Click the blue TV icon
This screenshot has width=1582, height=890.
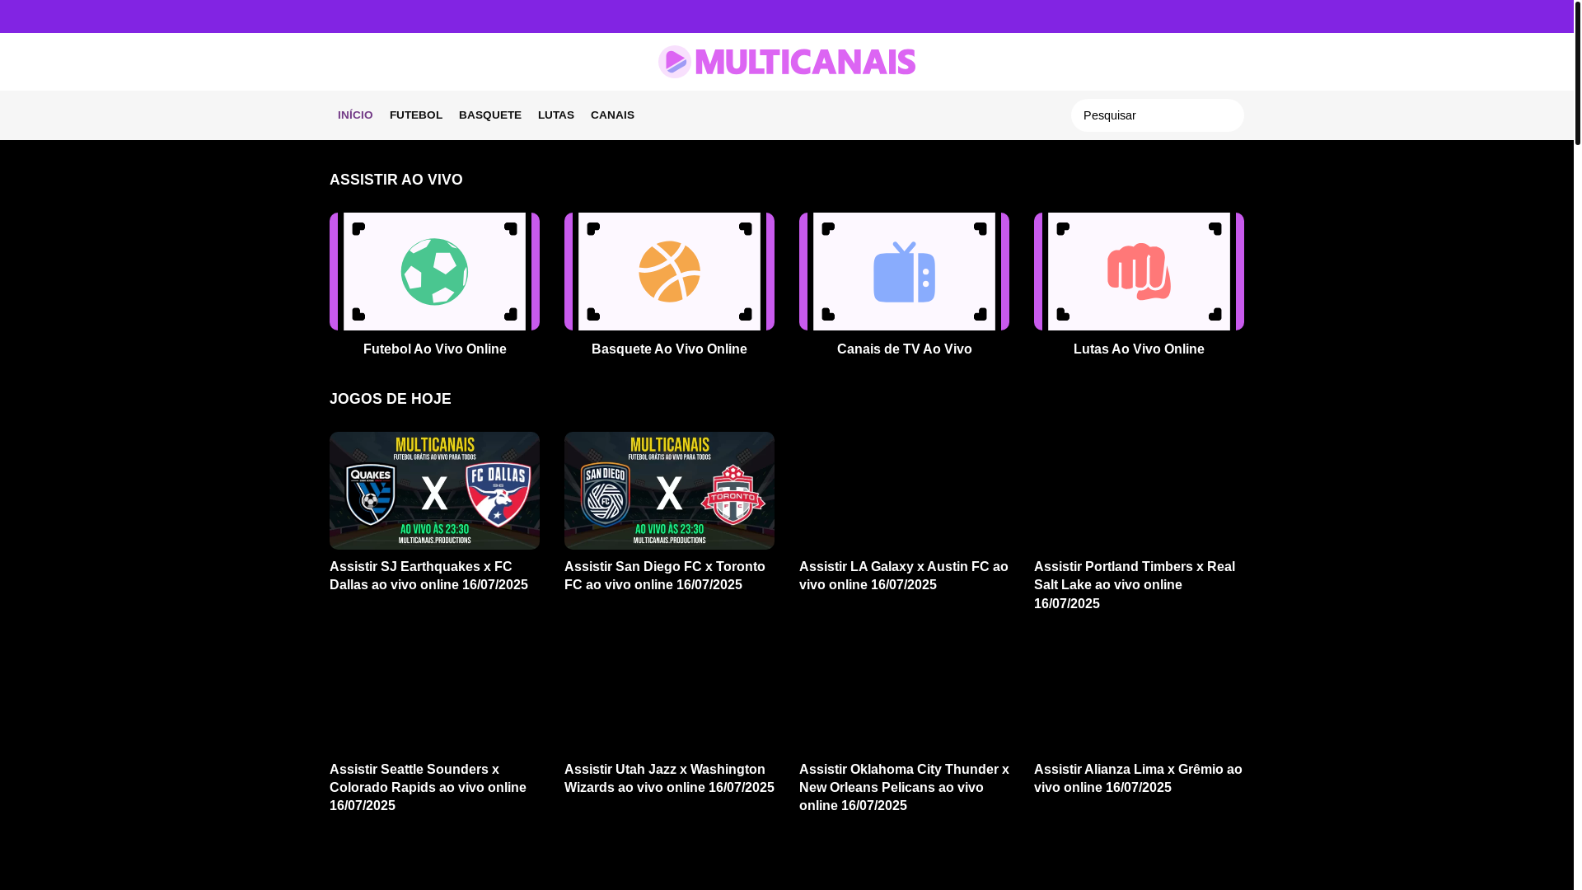click(904, 272)
